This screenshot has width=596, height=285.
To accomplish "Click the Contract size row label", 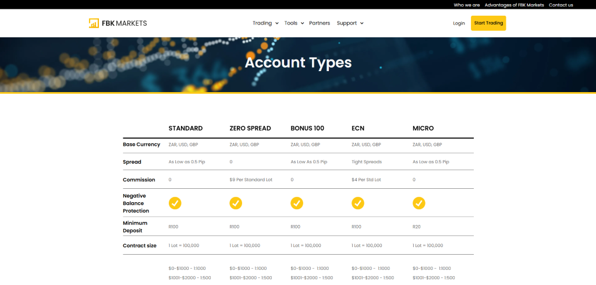I will (140, 246).
